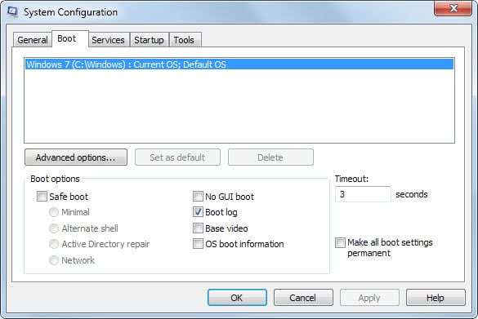Select the Windows 7 boot entry

coord(239,64)
